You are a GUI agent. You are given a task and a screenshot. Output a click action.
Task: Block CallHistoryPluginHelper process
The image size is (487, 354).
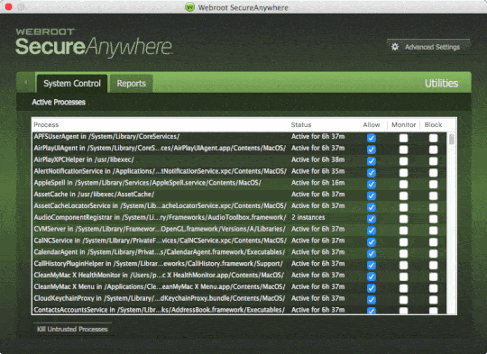point(433,265)
